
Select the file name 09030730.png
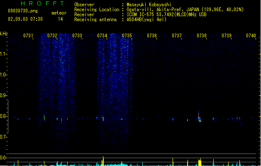[23, 11]
